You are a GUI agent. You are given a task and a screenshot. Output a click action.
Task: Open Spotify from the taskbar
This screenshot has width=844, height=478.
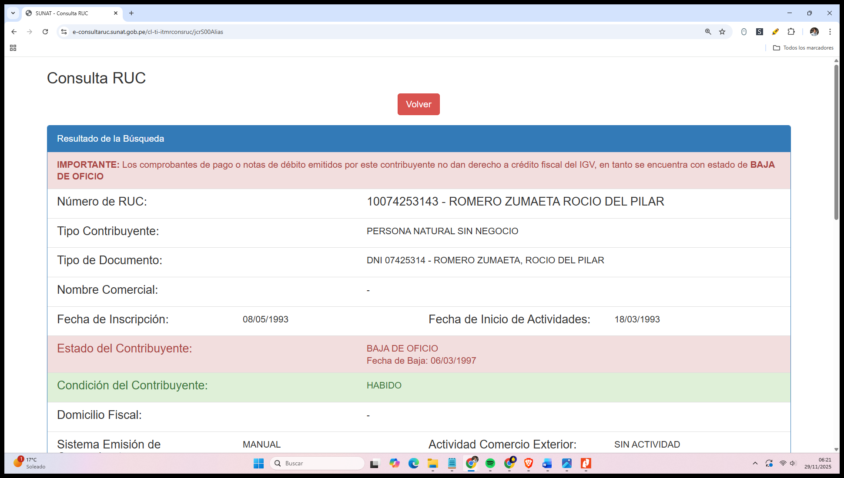(x=490, y=463)
